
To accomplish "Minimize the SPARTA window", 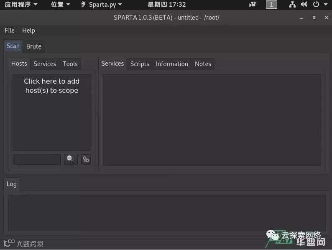I will [x=301, y=18].
